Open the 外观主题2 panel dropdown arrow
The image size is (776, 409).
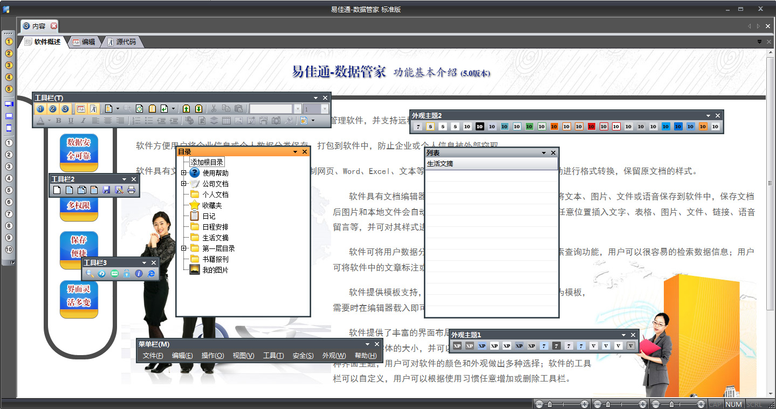[709, 115]
